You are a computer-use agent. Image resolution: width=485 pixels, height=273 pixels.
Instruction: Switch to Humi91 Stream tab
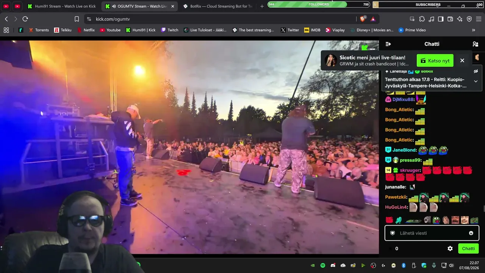tap(62, 6)
